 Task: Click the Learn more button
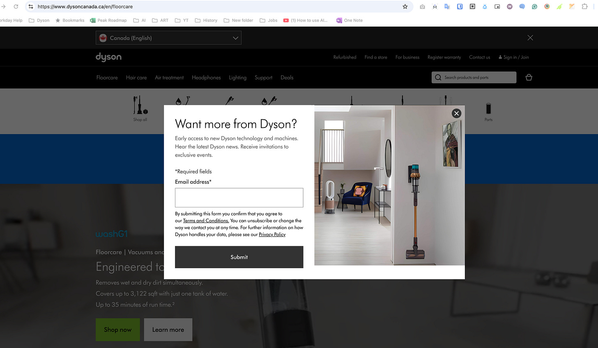[x=168, y=330]
